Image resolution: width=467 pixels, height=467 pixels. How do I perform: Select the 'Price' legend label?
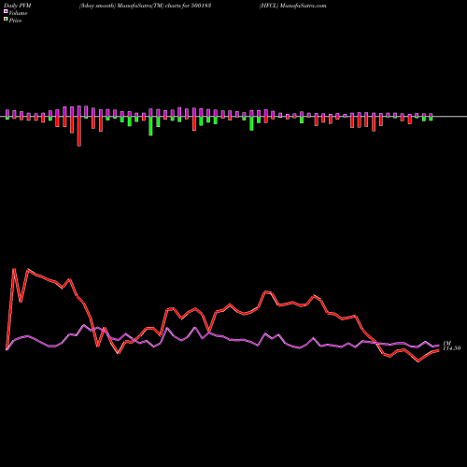point(15,21)
